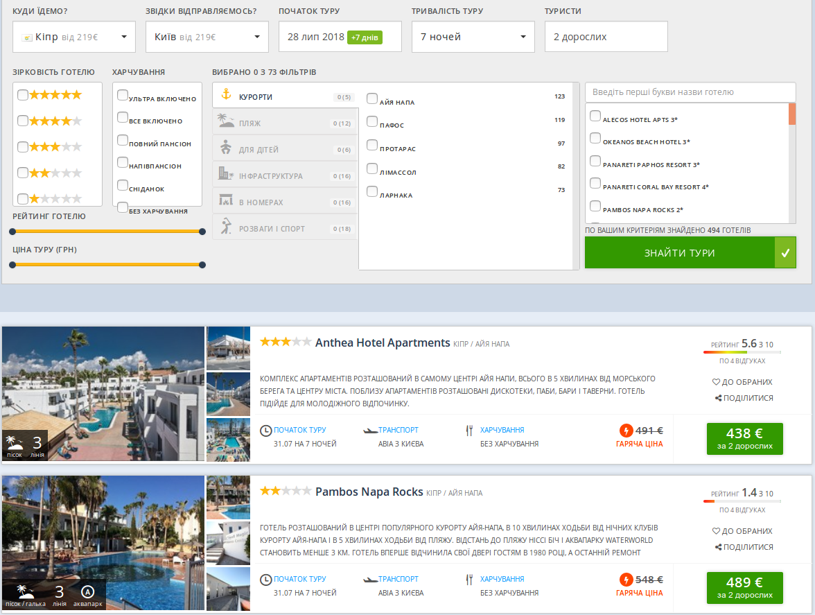Enable the Все включено meal checkbox
The image size is (815, 615).
[123, 118]
